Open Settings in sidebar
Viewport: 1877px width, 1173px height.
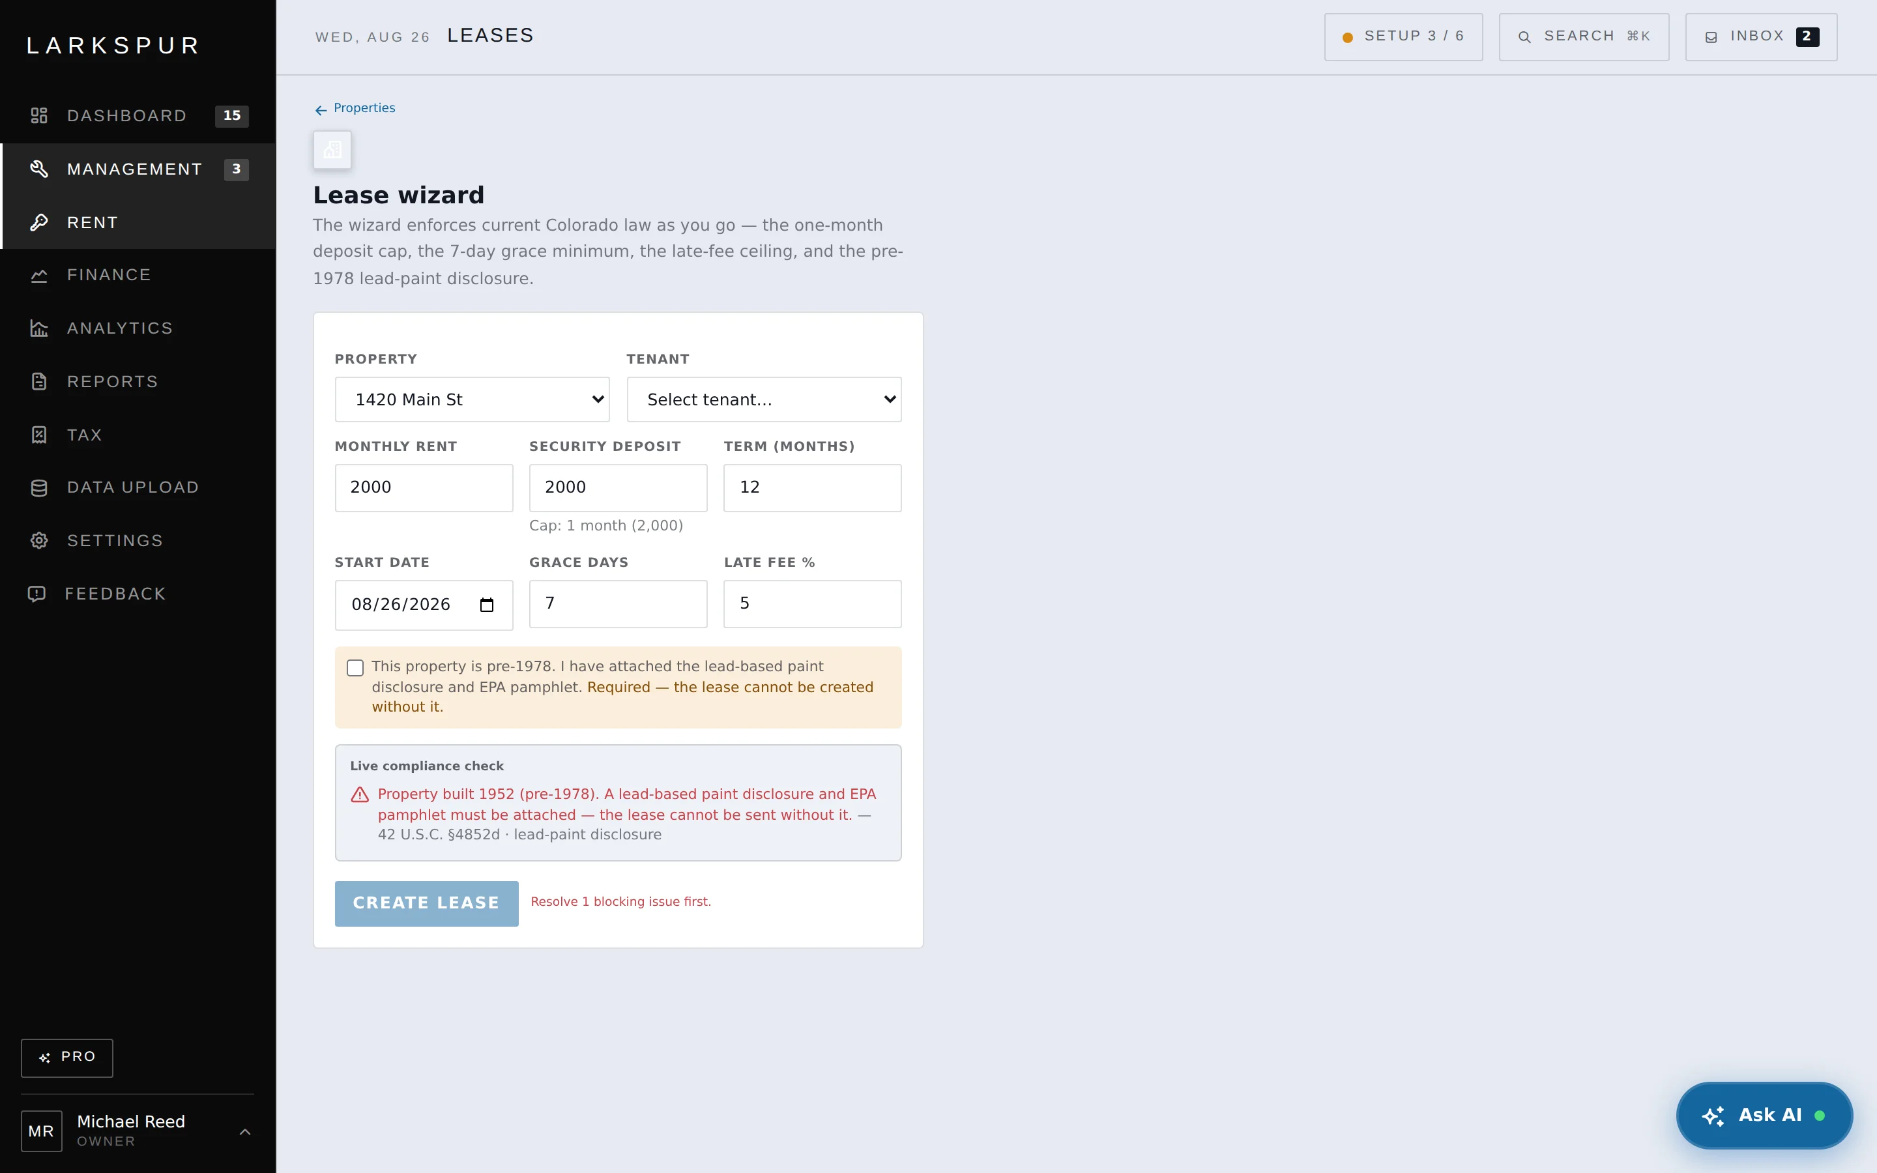138,541
